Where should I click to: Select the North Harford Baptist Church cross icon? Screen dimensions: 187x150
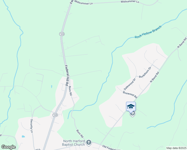(88, 142)
